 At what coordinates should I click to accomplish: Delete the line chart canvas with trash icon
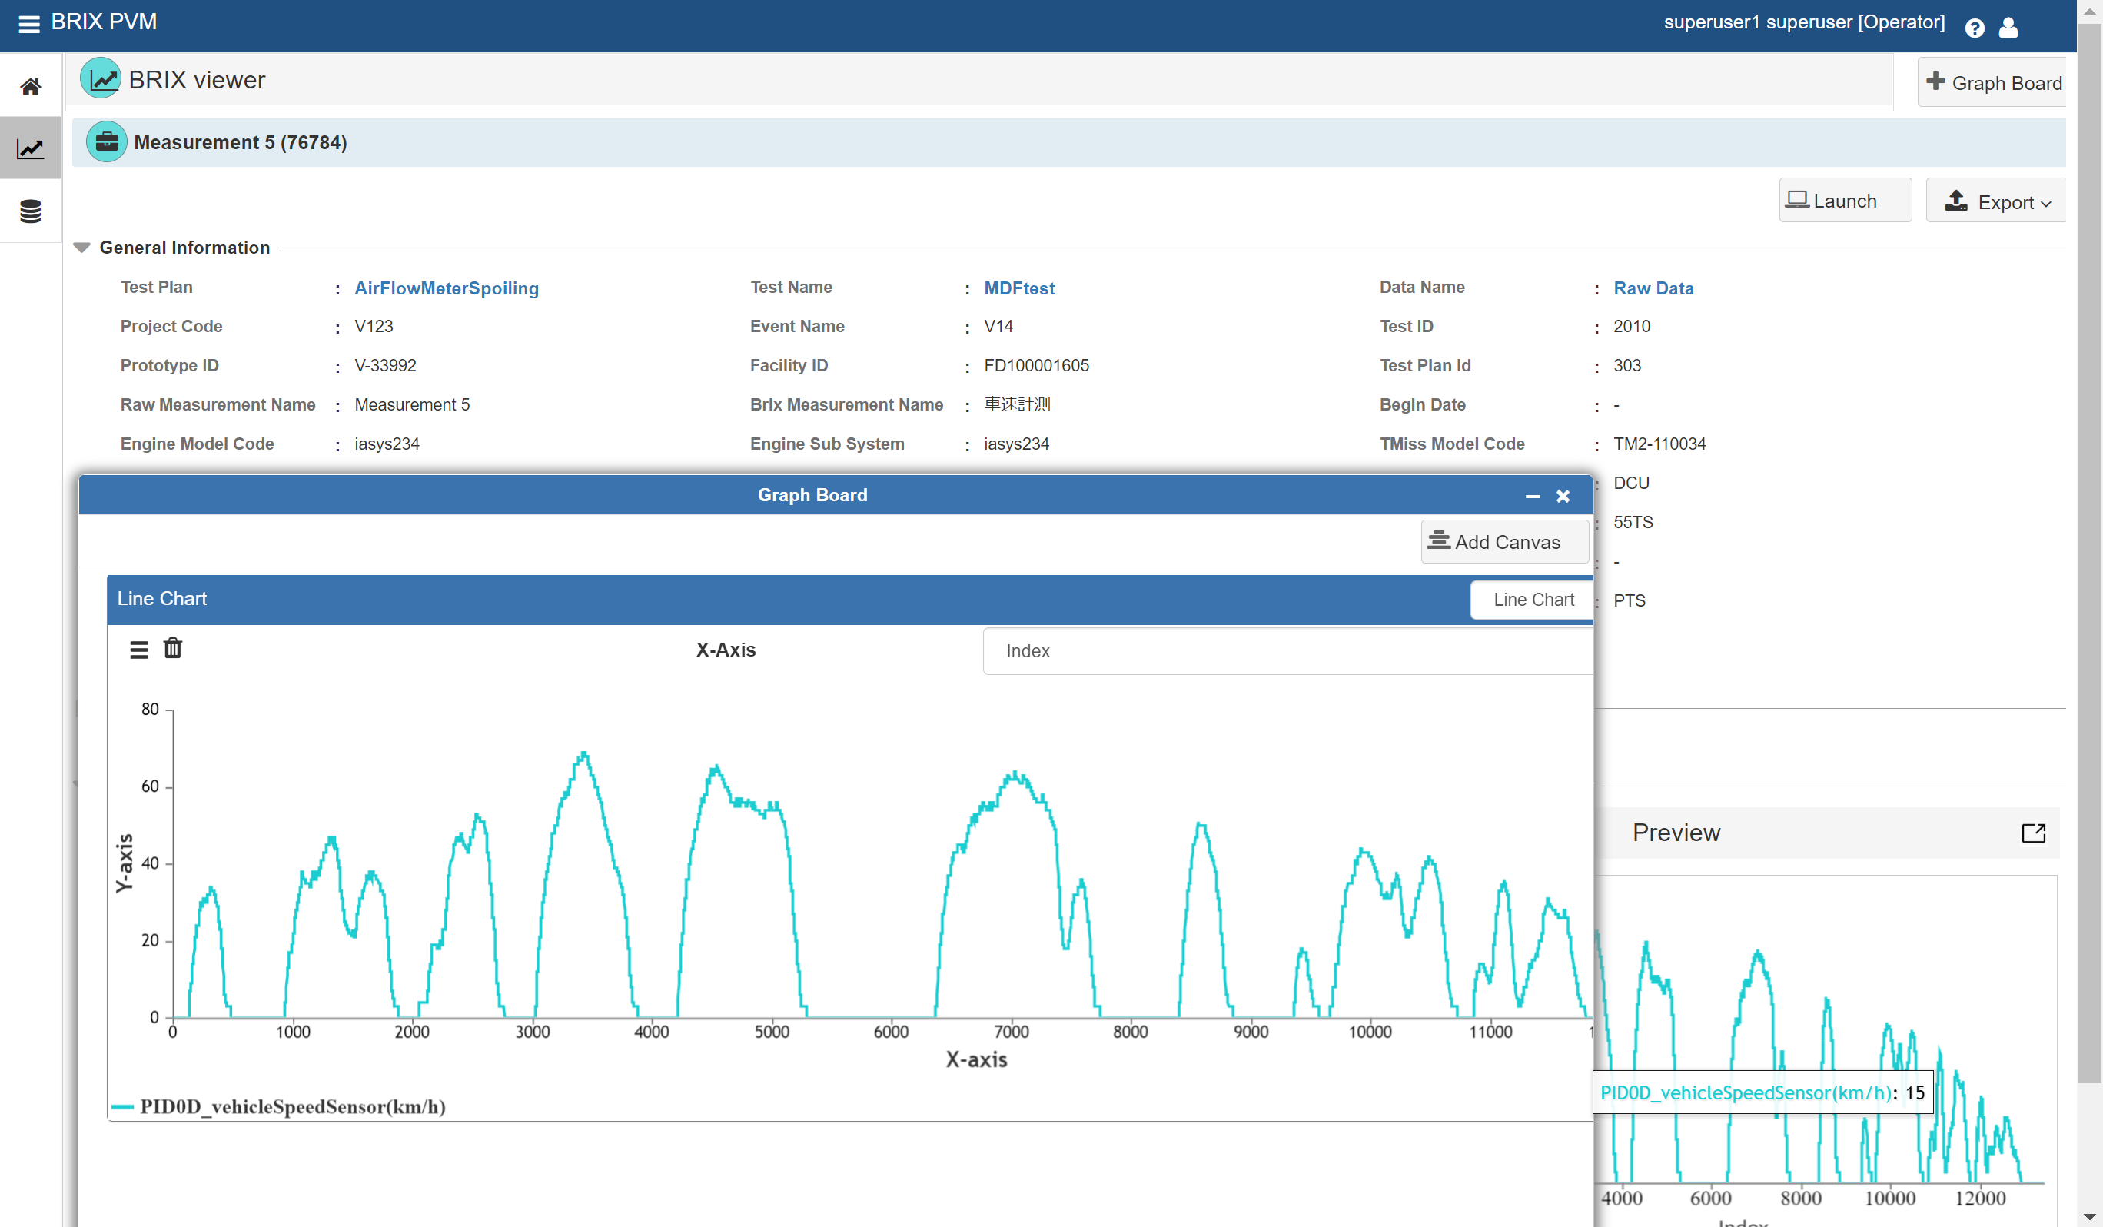[173, 648]
